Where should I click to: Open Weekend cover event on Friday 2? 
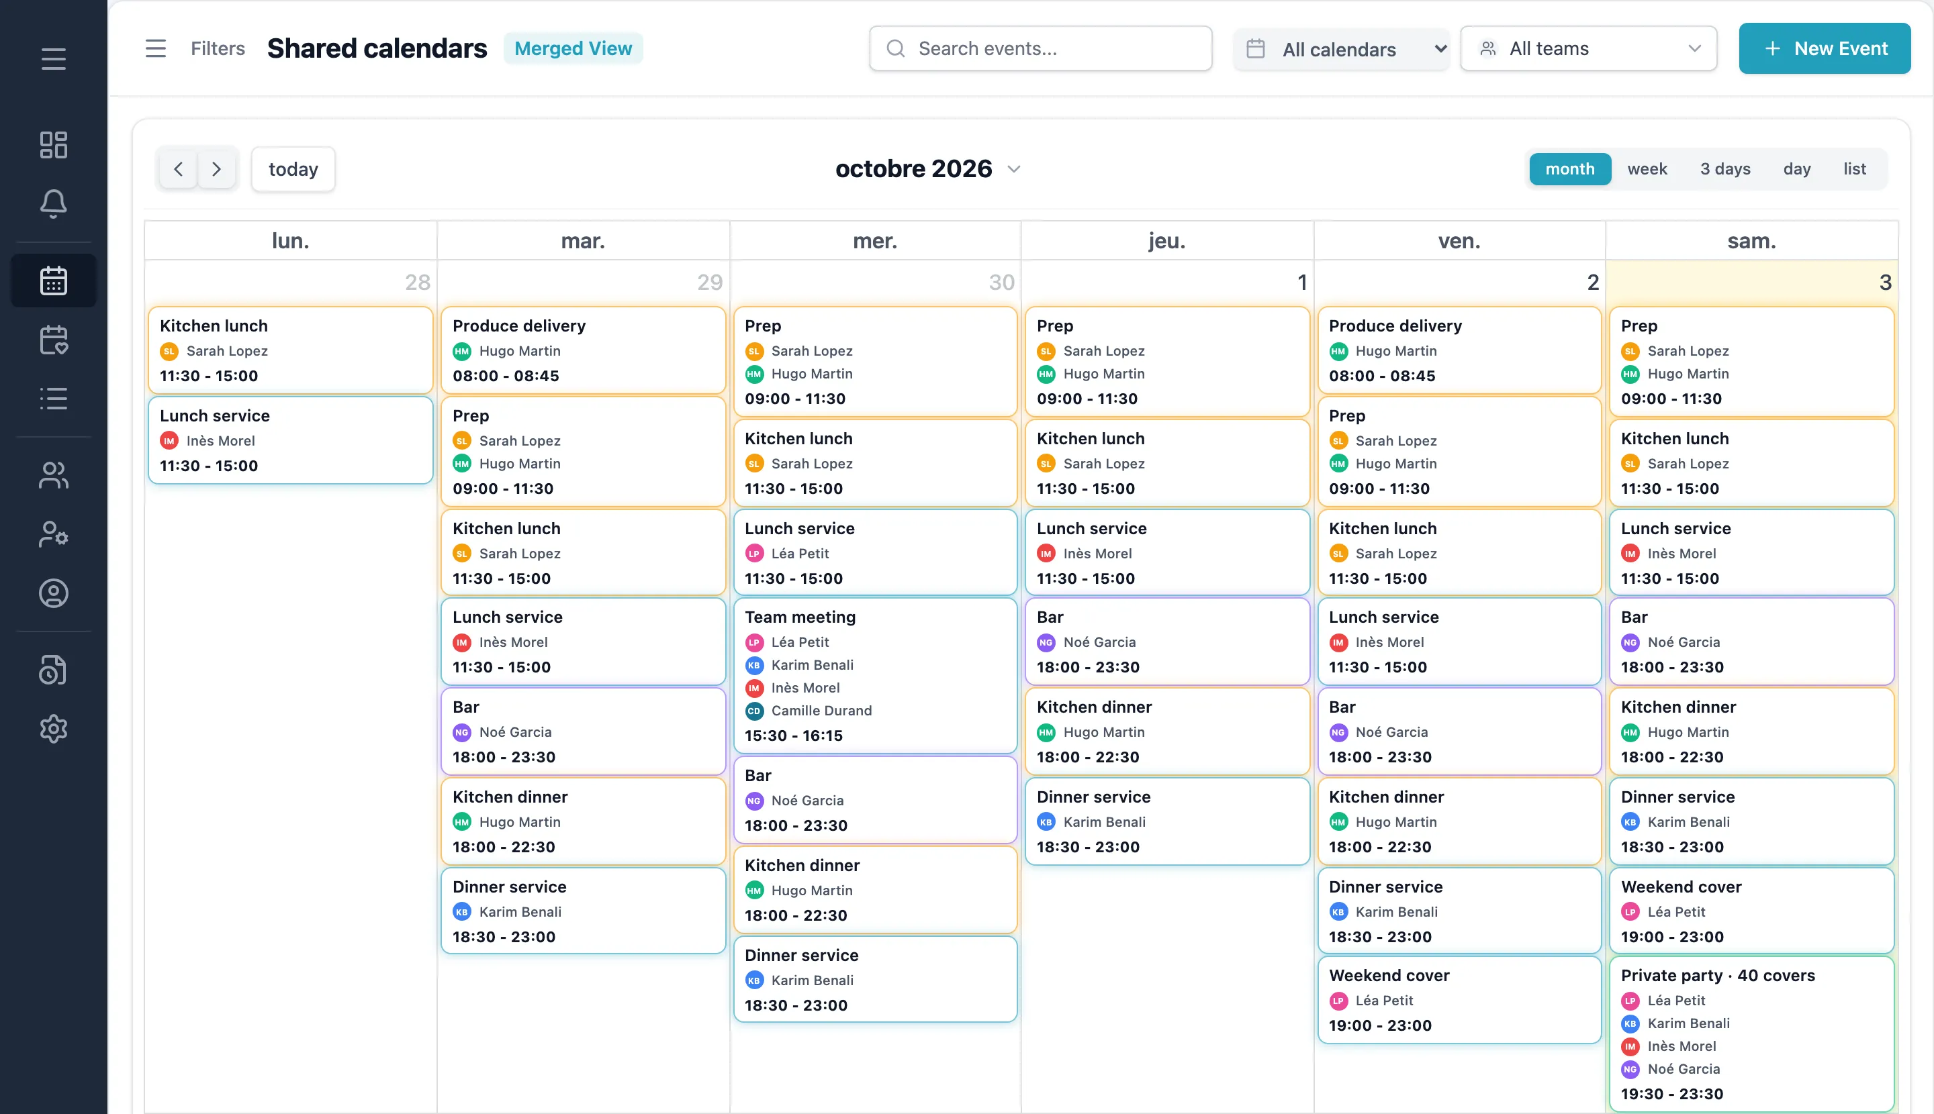[1459, 1000]
